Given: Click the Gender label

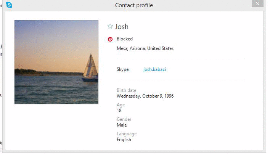Looking at the screenshot, I should [124, 119].
